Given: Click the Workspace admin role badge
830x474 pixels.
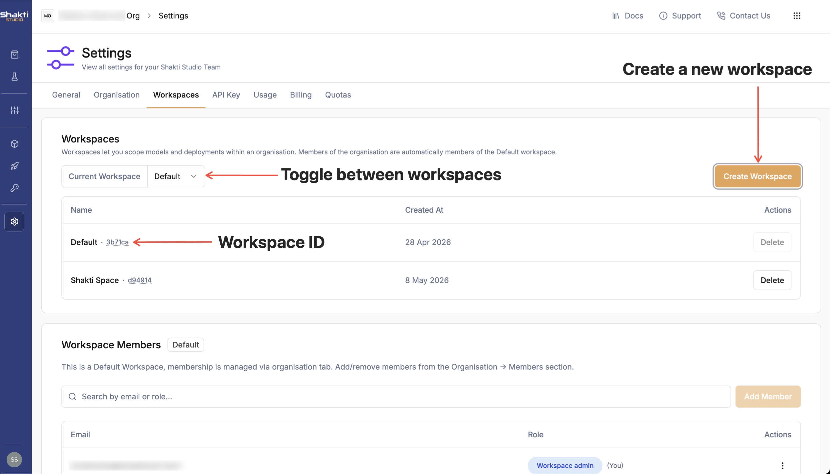Looking at the screenshot, I should click(x=565, y=465).
